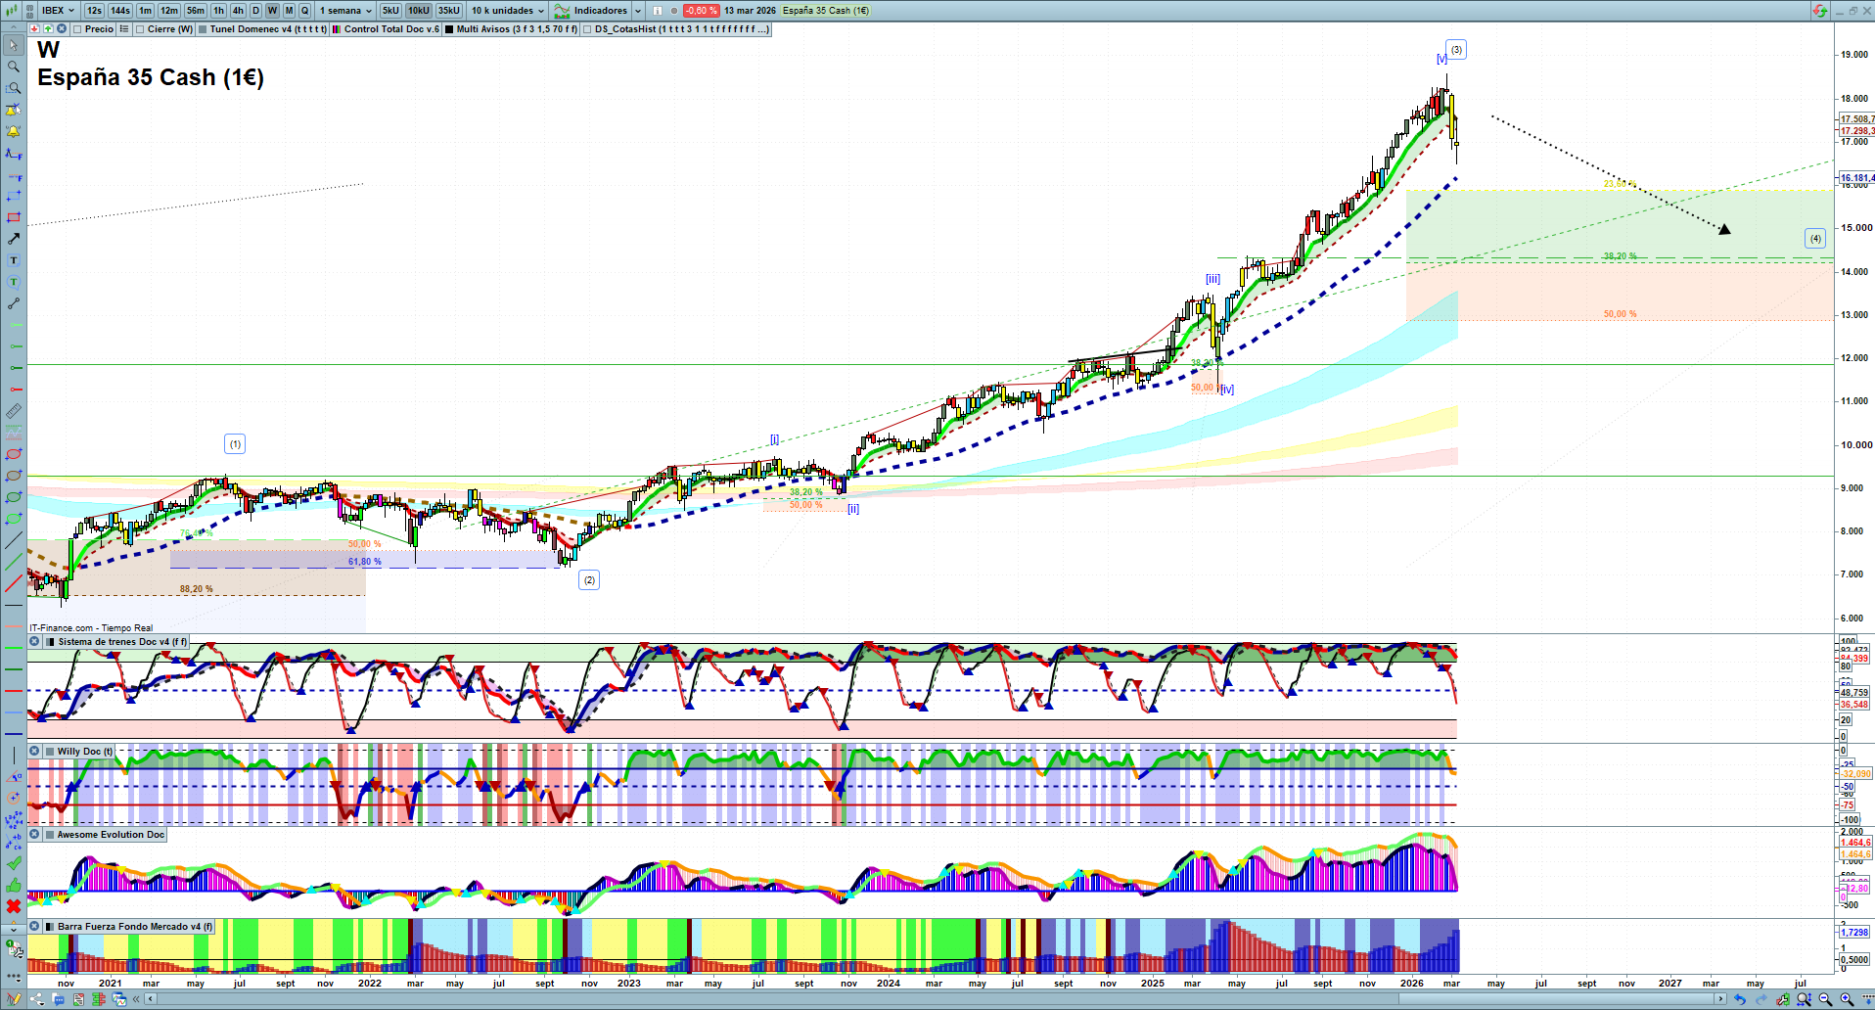Click the 35kU units button

point(448,11)
